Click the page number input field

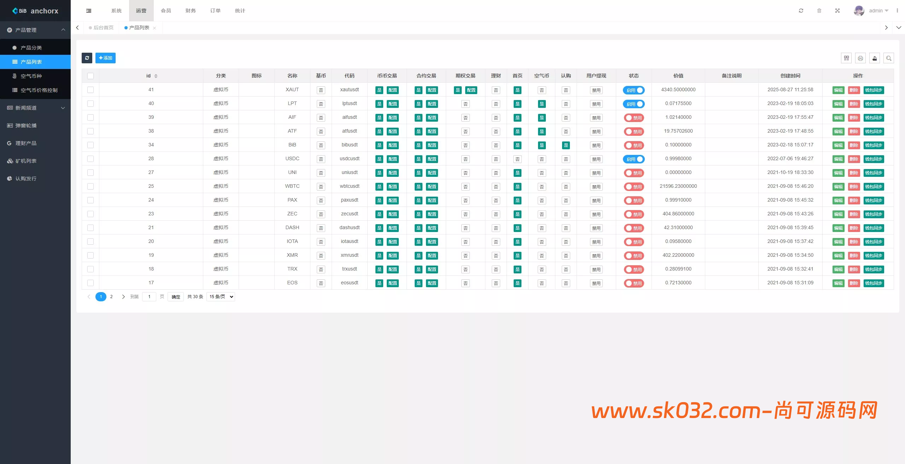click(149, 297)
